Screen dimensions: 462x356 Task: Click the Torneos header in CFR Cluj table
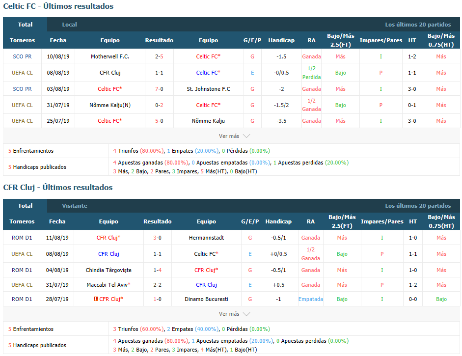tap(22, 221)
